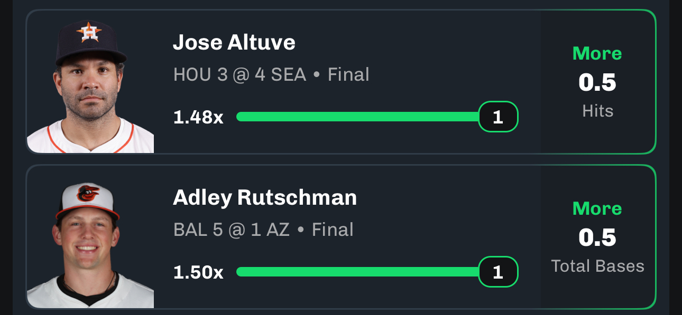Click the result badge showing 1 for Rutschman
Viewport: 682px width, 315px height.
(x=498, y=272)
